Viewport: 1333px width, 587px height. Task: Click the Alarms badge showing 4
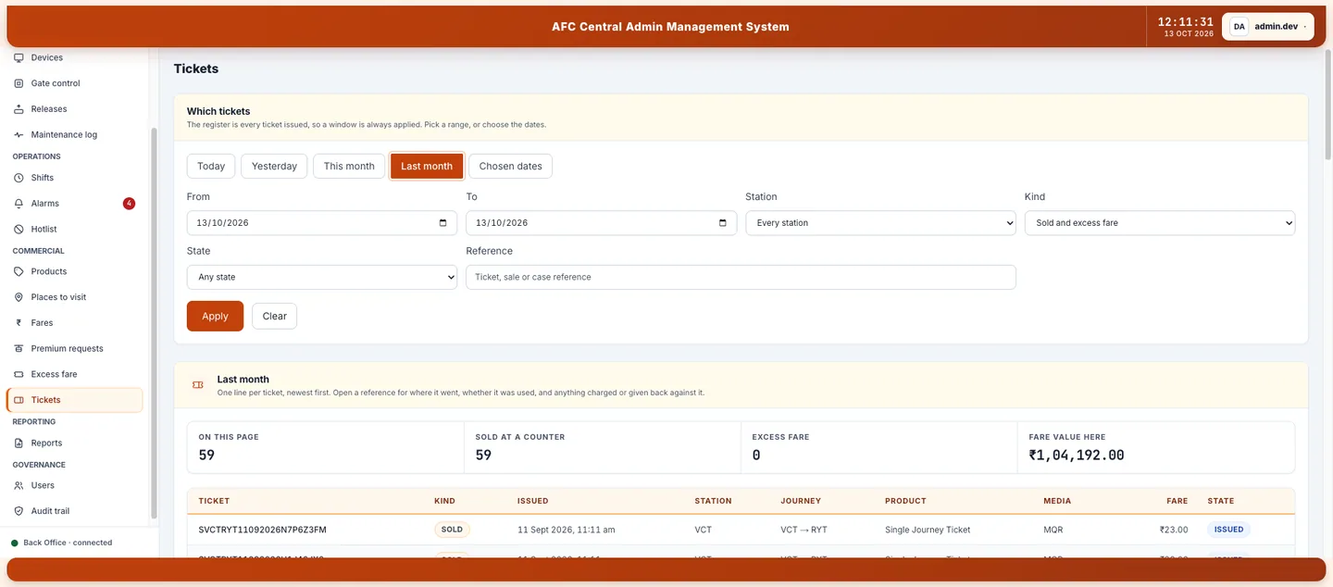[129, 204]
